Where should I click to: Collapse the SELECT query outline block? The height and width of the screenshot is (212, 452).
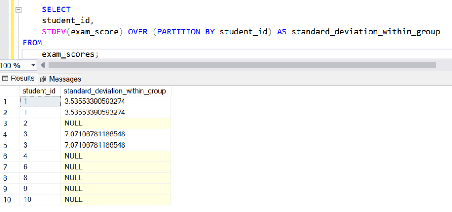click(18, 9)
